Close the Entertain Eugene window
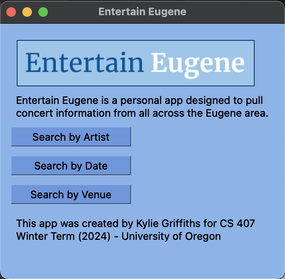The height and width of the screenshot is (279, 285). (x=11, y=12)
